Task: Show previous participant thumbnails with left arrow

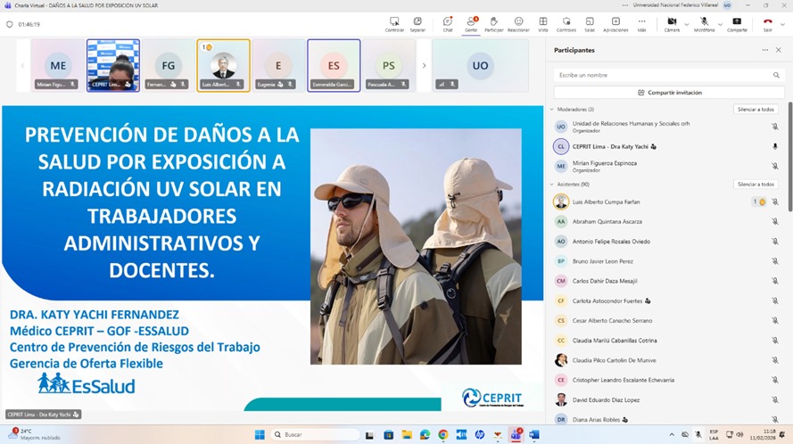Action: coord(23,65)
